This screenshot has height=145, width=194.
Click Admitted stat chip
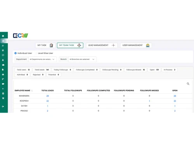(x=22, y=75)
